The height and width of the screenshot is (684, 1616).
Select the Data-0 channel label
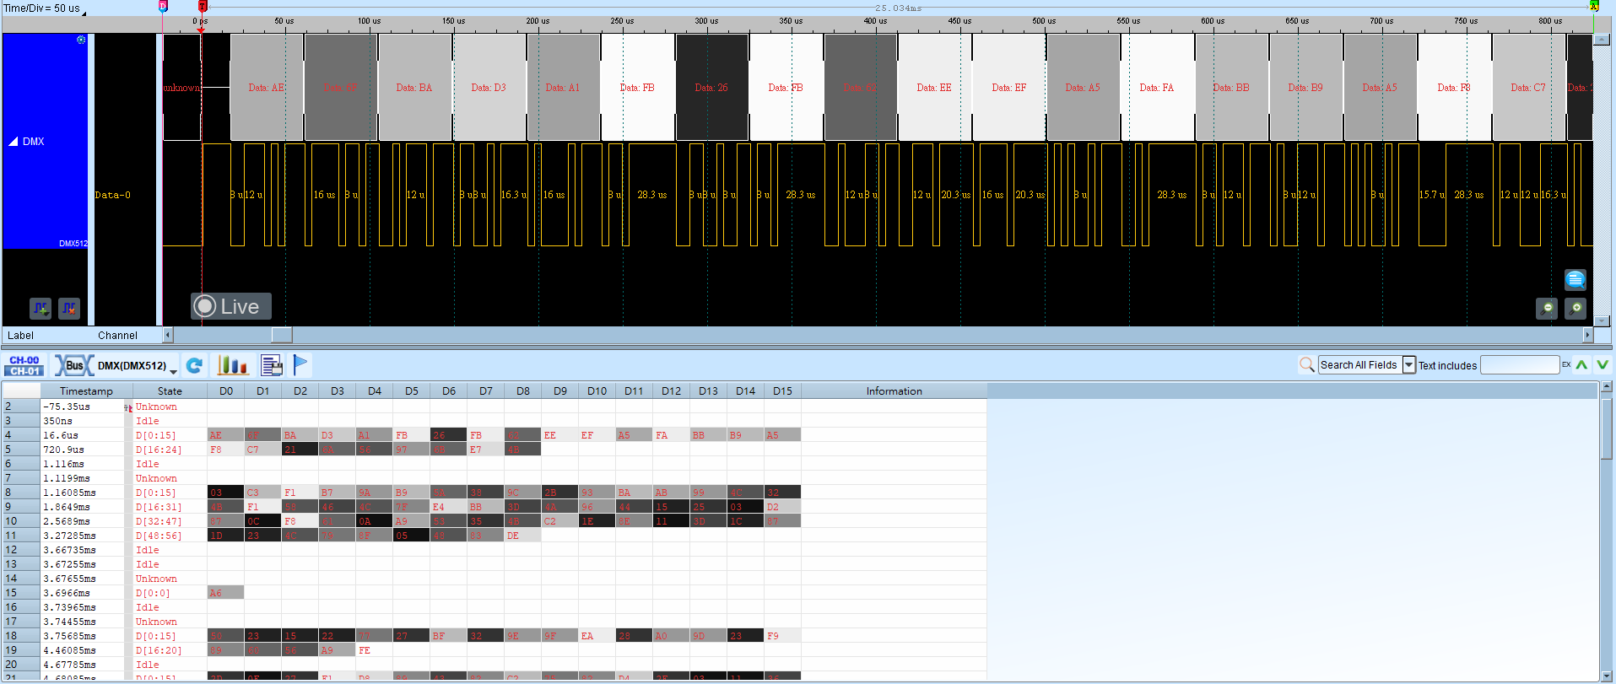(x=113, y=195)
